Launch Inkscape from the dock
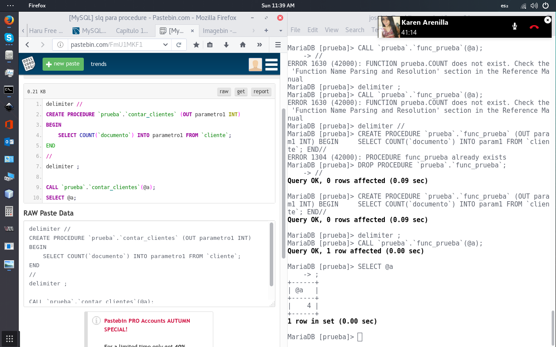The width and height of the screenshot is (556, 347). [x=9, y=107]
